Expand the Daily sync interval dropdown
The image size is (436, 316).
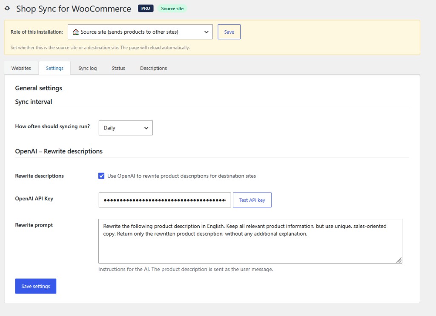coord(126,128)
